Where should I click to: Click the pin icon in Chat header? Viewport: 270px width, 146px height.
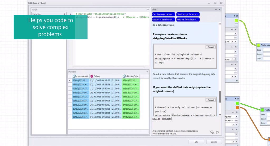tap(216, 10)
